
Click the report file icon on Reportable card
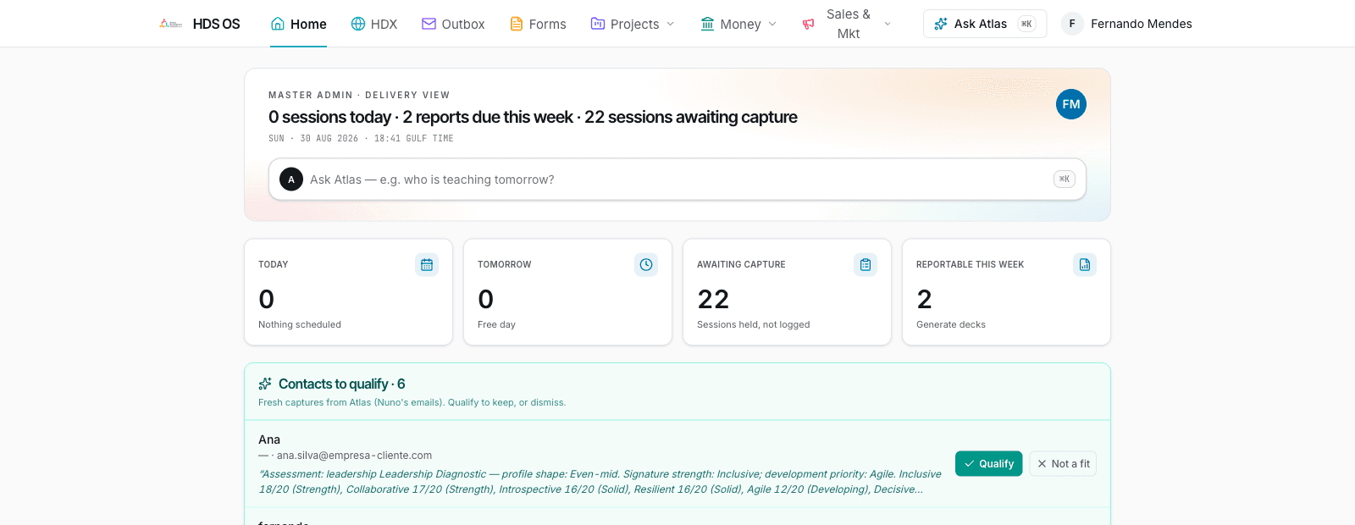pos(1085,265)
